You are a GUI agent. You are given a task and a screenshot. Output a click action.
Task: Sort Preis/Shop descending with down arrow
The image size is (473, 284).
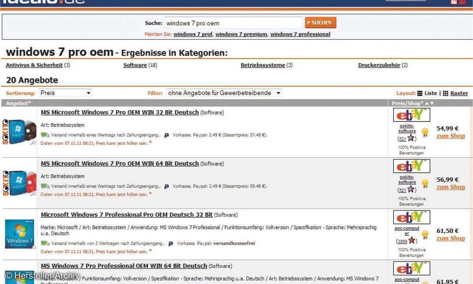pyautogui.click(x=432, y=103)
